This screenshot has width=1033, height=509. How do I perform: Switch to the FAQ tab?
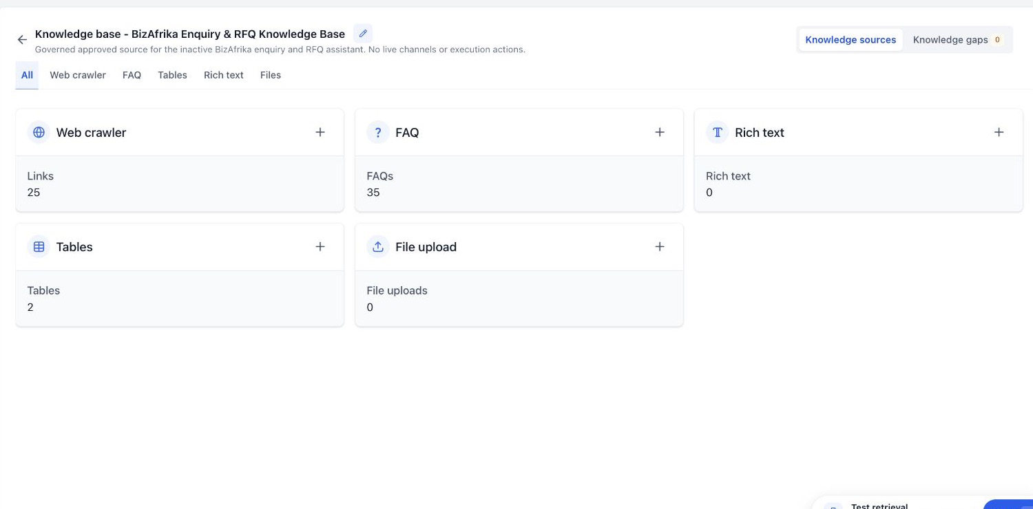coord(132,75)
